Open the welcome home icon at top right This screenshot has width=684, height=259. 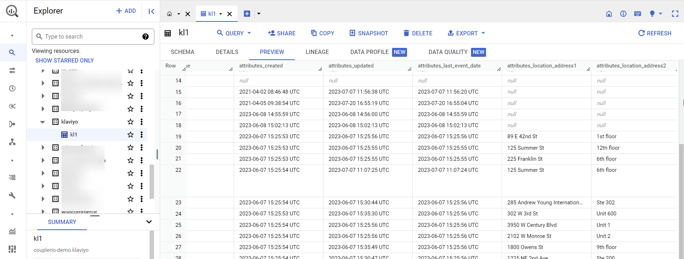click(x=609, y=14)
